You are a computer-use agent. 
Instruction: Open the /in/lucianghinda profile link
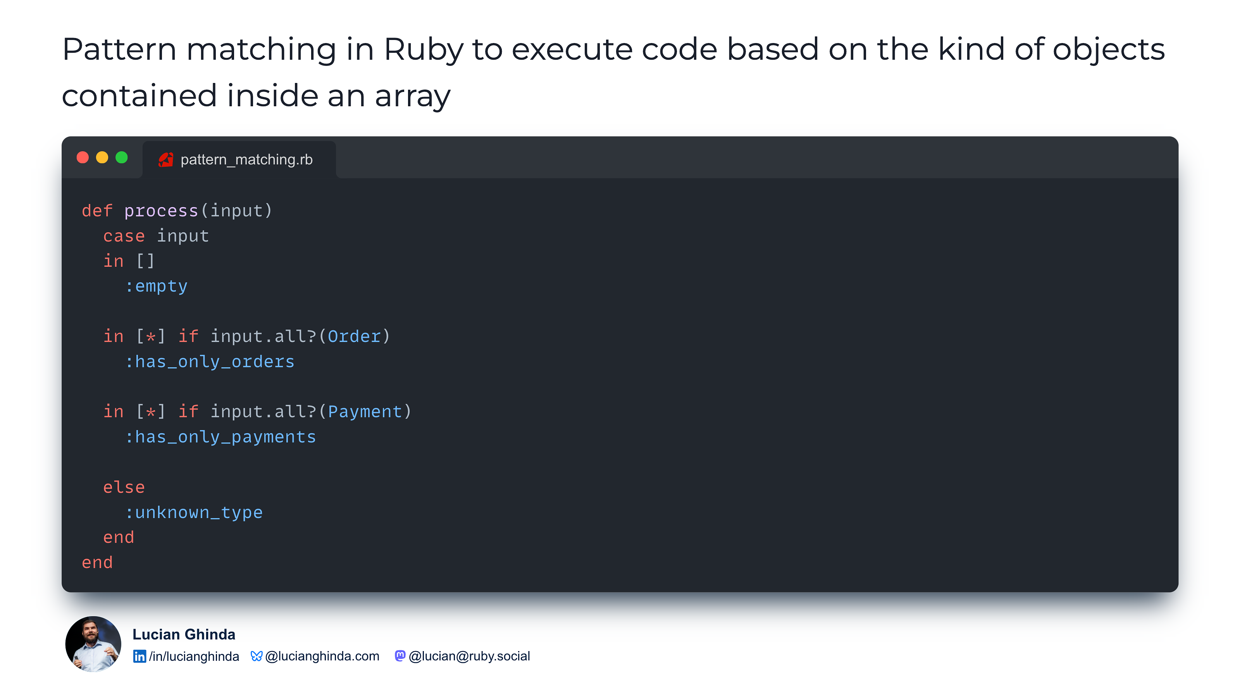click(x=195, y=656)
